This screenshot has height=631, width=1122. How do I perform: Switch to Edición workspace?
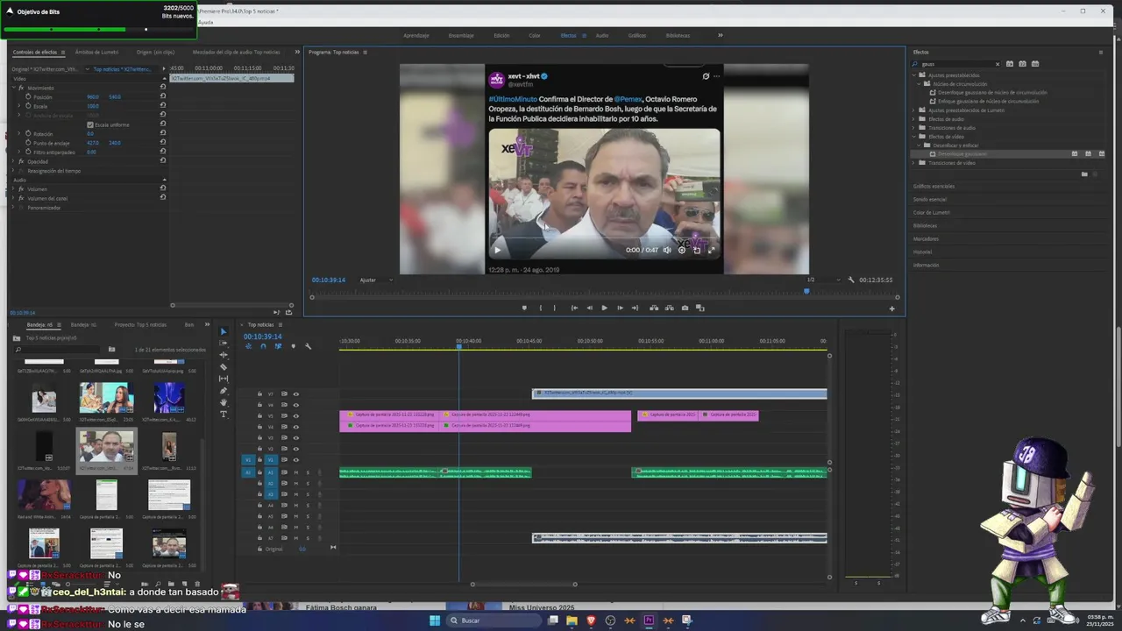click(501, 35)
